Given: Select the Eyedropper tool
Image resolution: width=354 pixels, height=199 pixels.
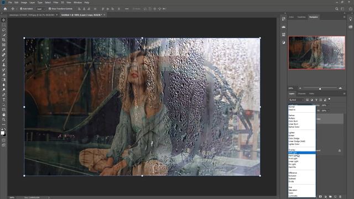Looking at the screenshot, I should (x=4, y=50).
